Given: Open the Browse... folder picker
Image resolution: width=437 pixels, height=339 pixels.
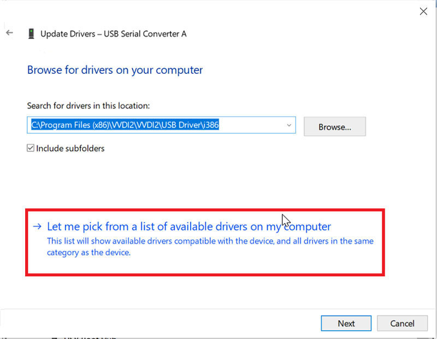Looking at the screenshot, I should pyautogui.click(x=335, y=127).
